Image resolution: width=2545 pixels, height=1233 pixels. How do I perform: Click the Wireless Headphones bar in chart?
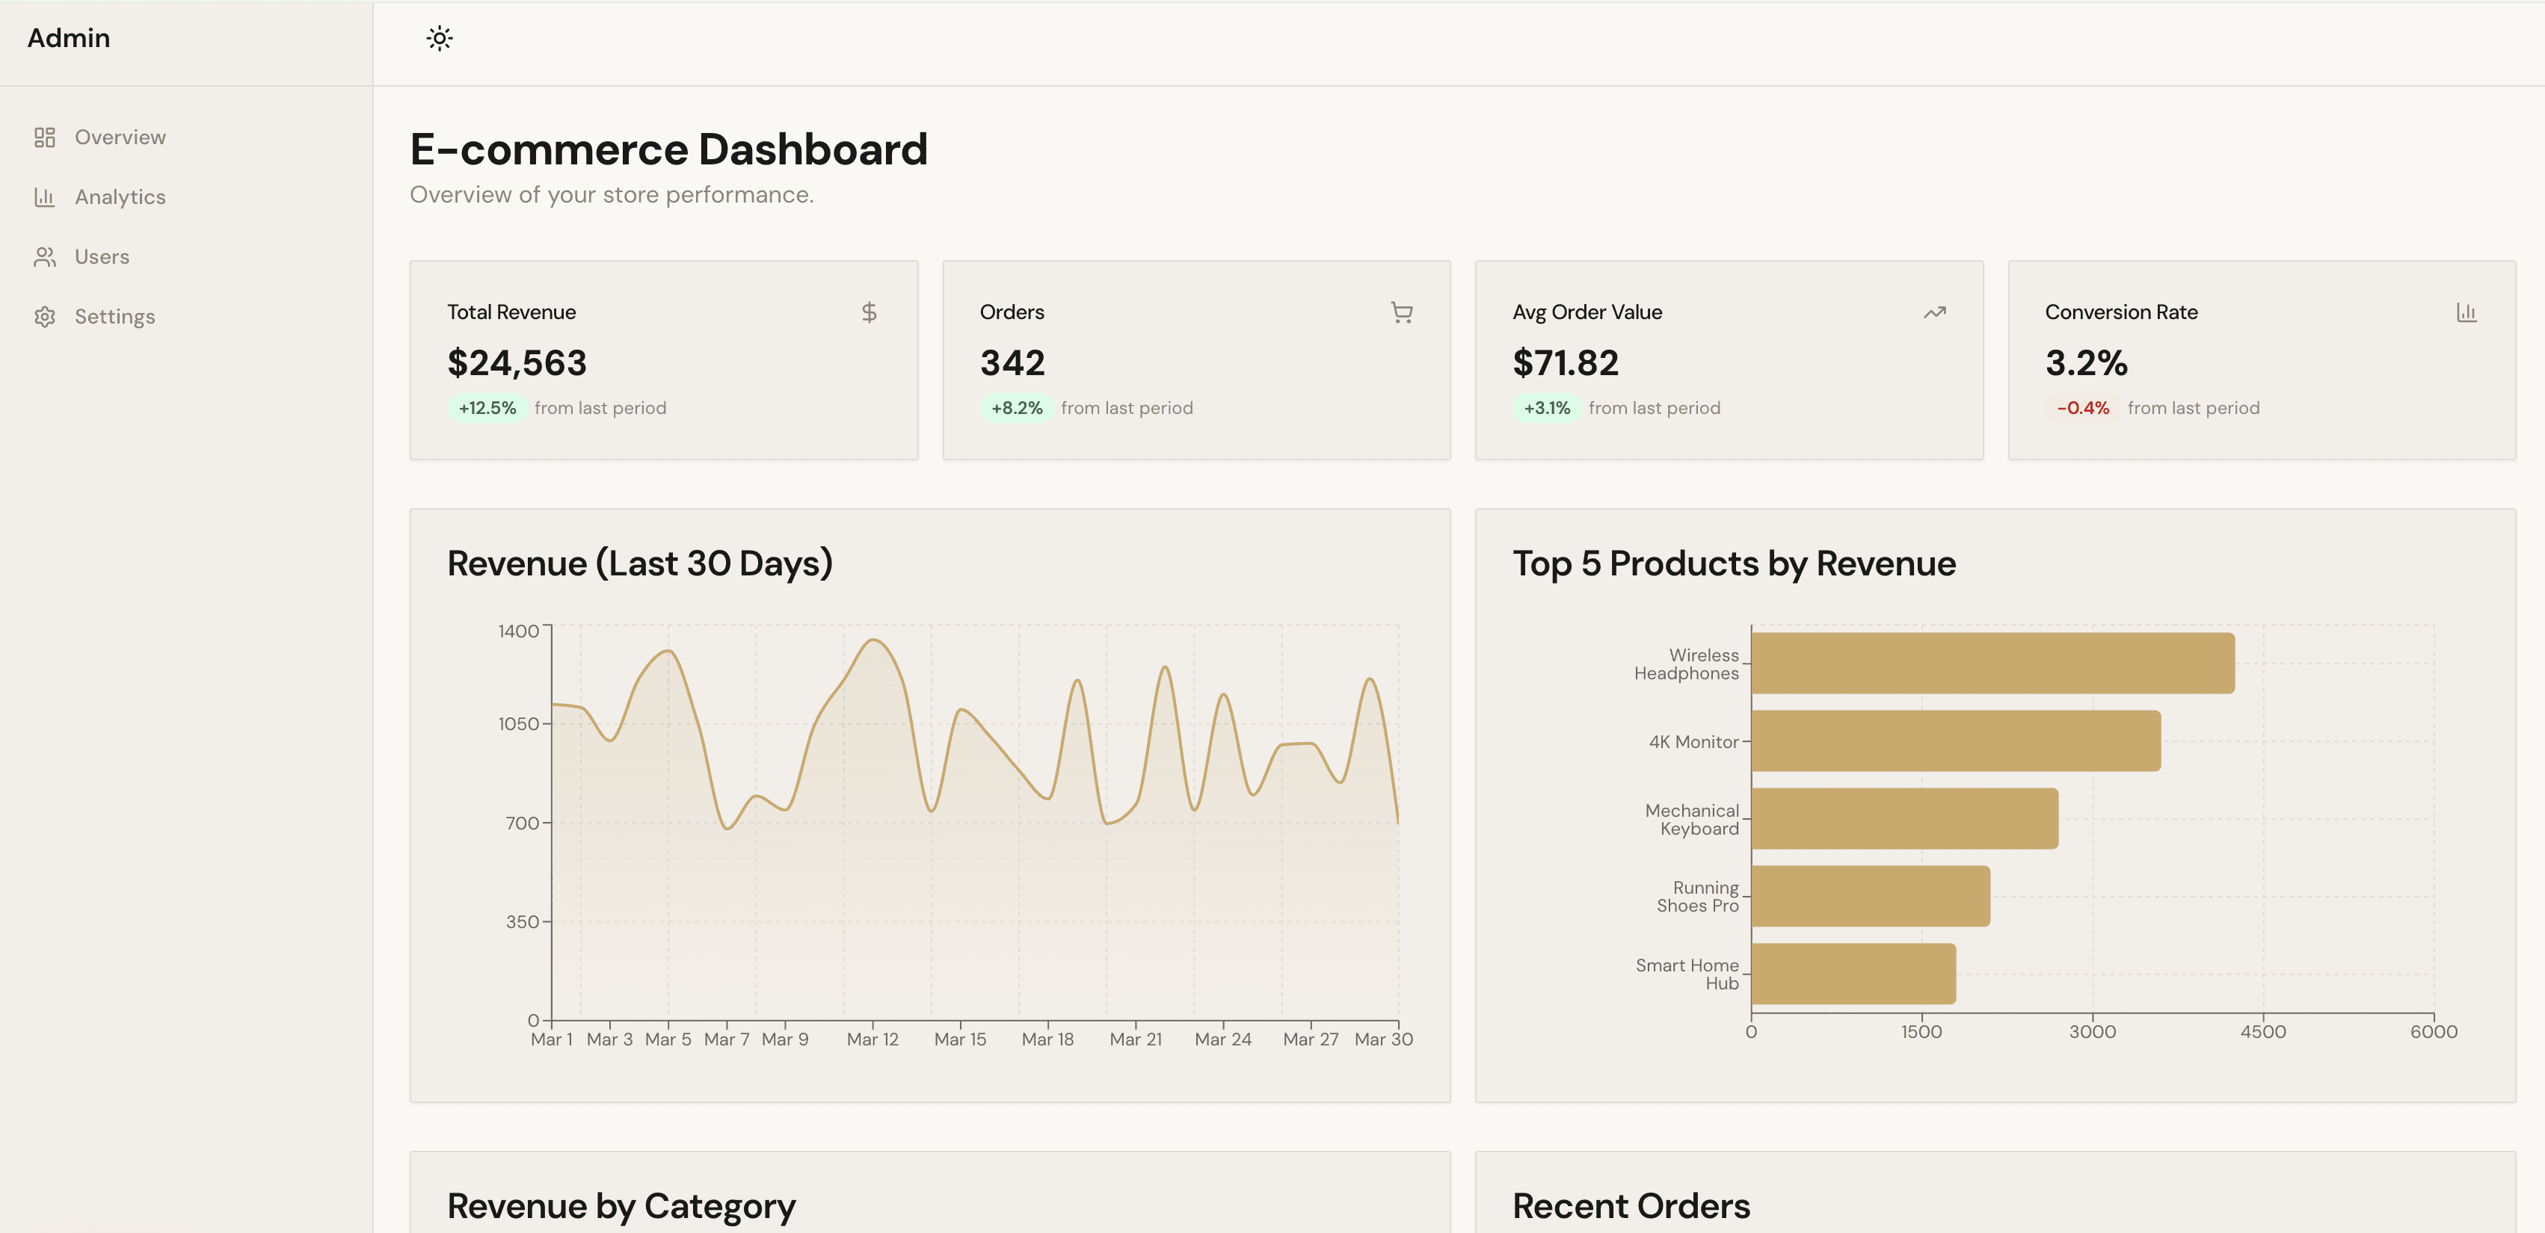coord(1992,664)
